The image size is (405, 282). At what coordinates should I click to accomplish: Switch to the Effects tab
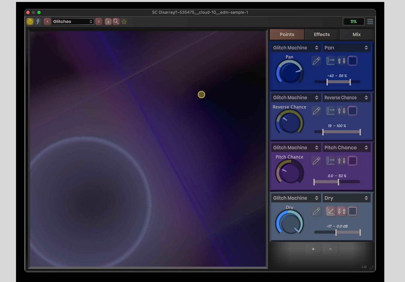tap(322, 34)
